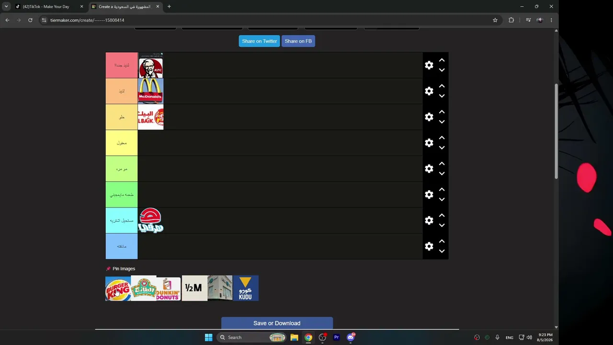
Task: Close the TikTok browser tab
Action: (81, 7)
